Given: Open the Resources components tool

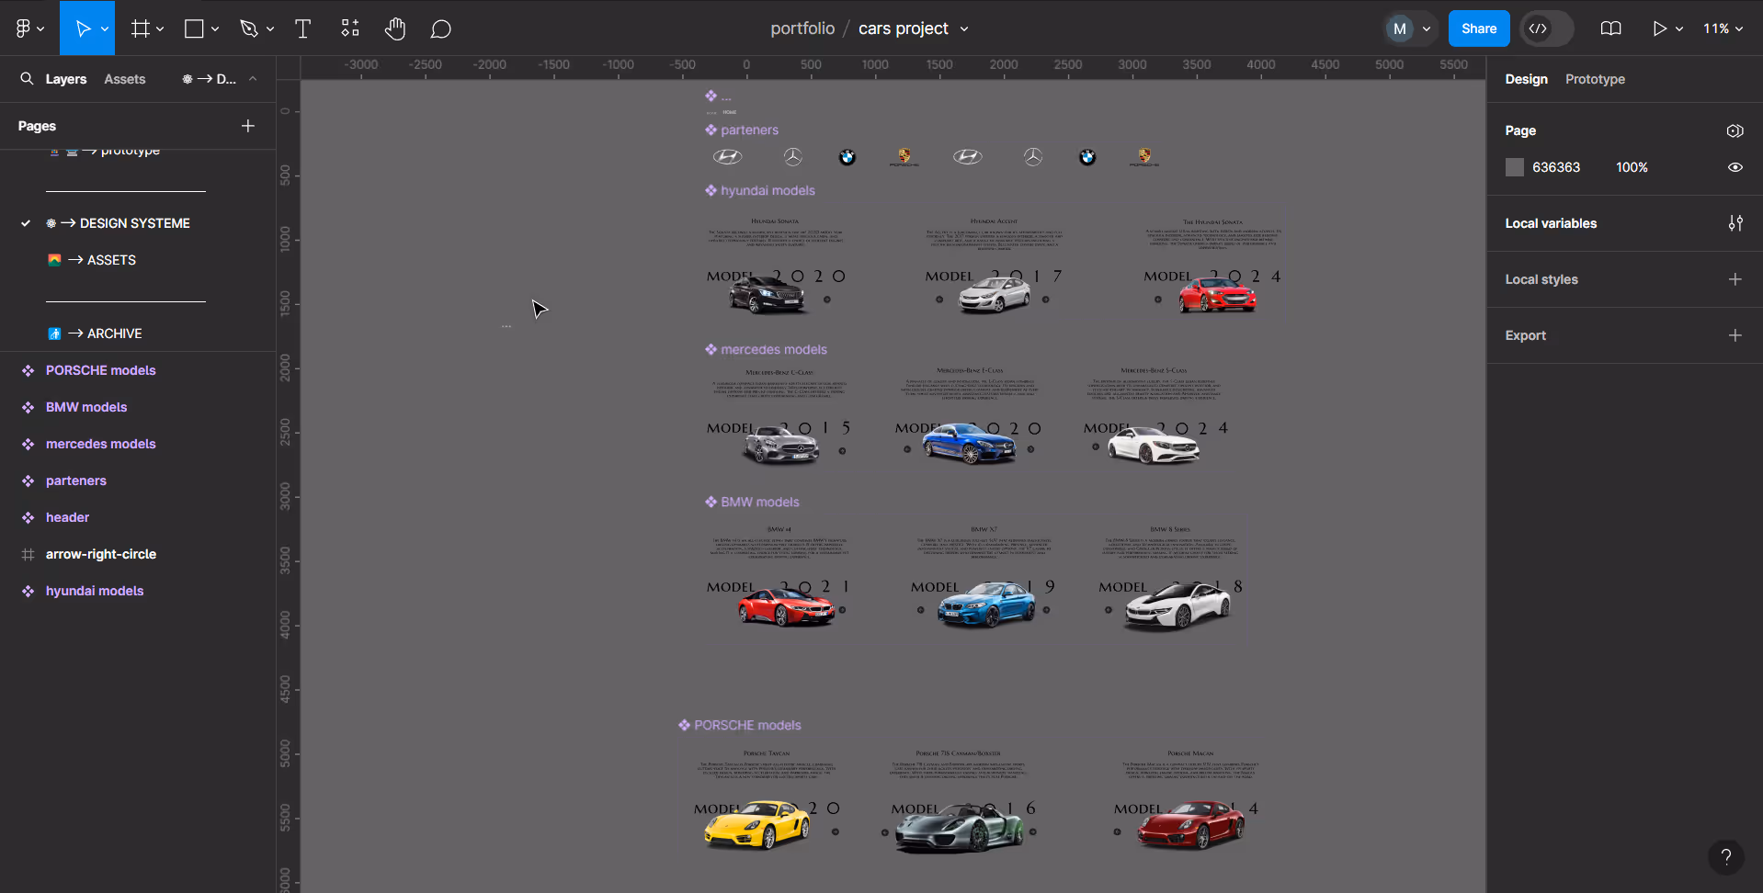Looking at the screenshot, I should (350, 28).
